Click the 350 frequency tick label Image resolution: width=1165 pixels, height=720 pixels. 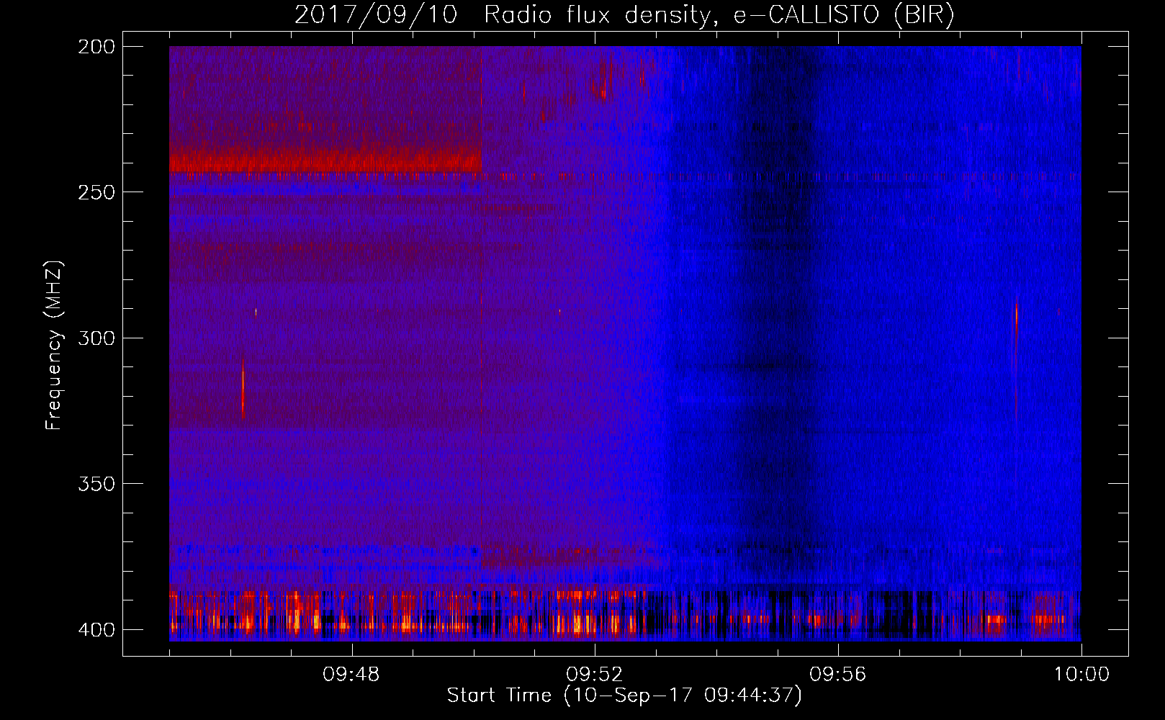96,484
